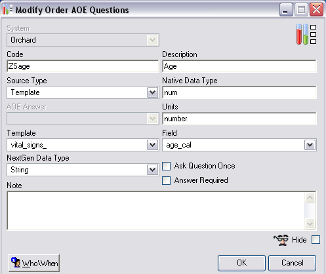Confirm changes with the OK button
This screenshot has height=274, width=326.
241,263
